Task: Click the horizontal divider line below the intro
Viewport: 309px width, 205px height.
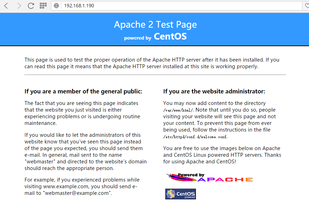Action: pyautogui.click(x=155, y=75)
